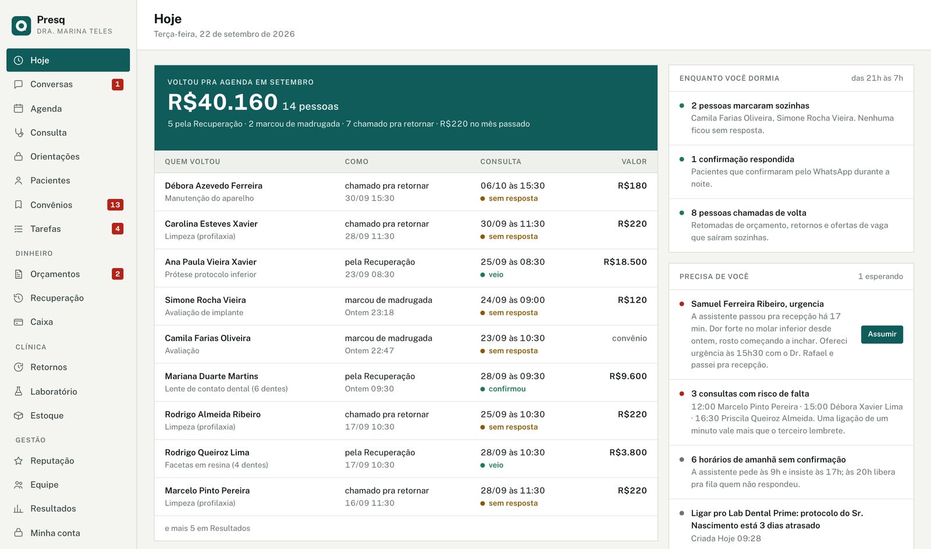This screenshot has width=931, height=549.
Task: Click the 'Consulta' column header
Action: click(500, 162)
